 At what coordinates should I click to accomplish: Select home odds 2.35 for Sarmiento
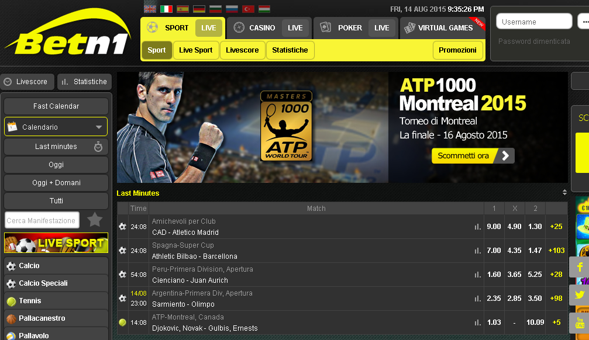(x=494, y=299)
